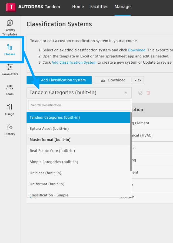The width and height of the screenshot is (173, 243).
Task: Collapse the Tandem Categories dropdown chevron
Action: click(126, 93)
